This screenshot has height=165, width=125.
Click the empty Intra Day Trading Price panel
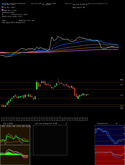(50, 140)
